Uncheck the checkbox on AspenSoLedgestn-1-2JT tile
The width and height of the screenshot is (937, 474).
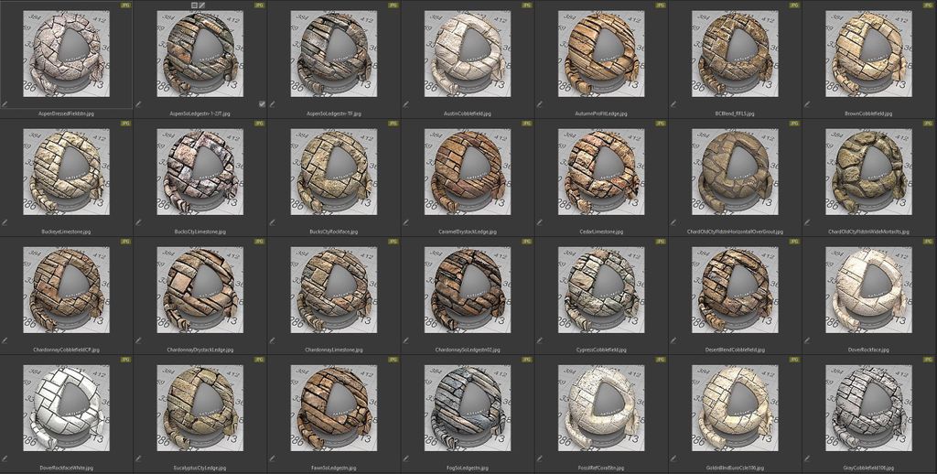[x=262, y=103]
